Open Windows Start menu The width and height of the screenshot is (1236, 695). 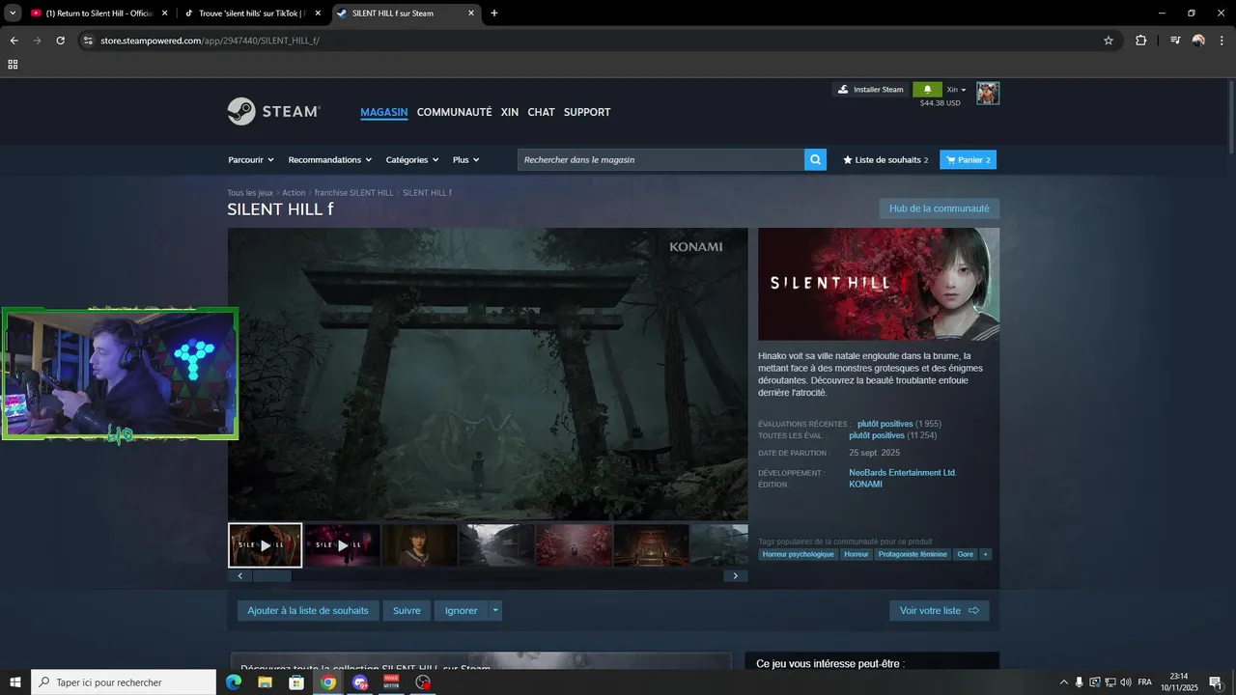point(15,682)
